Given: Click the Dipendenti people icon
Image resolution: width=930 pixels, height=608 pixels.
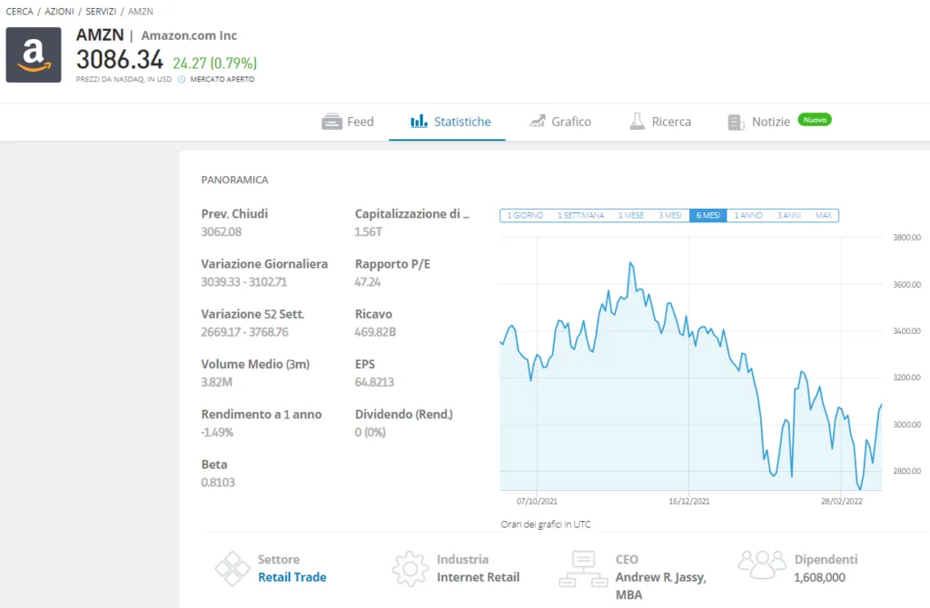Looking at the screenshot, I should [762, 564].
